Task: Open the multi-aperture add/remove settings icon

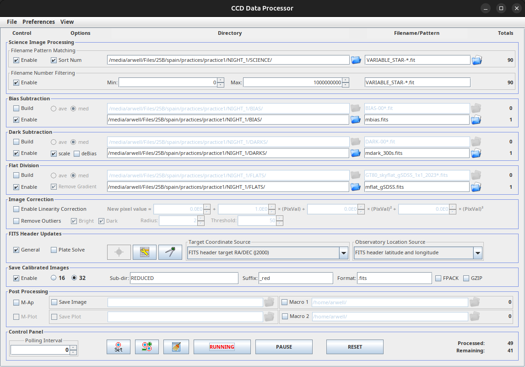Action: click(147, 347)
